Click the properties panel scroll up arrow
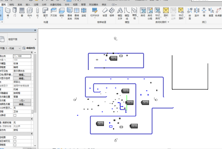 click(35, 52)
